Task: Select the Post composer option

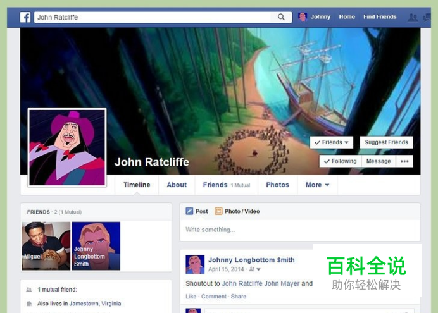Action: pyautogui.click(x=197, y=211)
